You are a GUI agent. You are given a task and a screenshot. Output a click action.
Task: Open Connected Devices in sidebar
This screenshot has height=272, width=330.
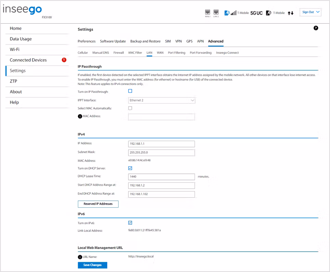pyautogui.click(x=28, y=60)
